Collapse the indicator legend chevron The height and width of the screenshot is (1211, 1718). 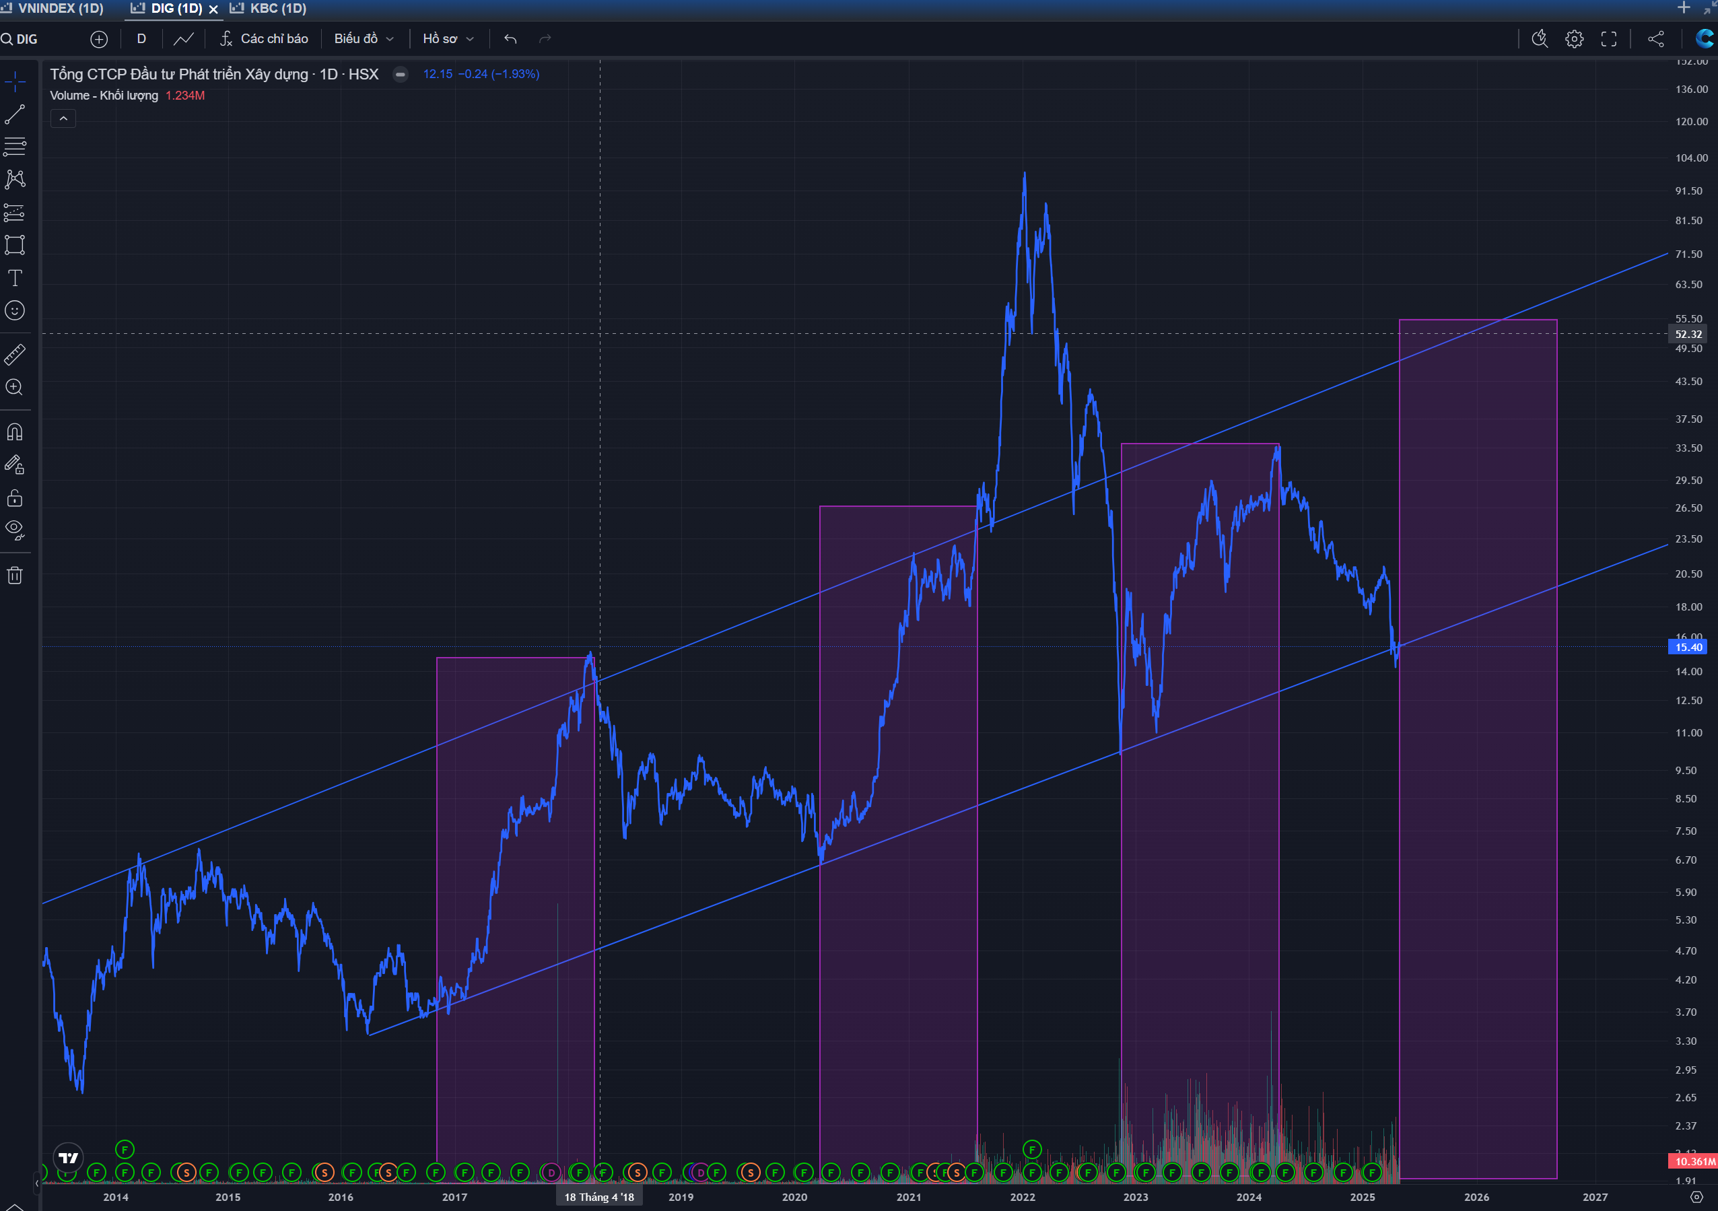63,118
